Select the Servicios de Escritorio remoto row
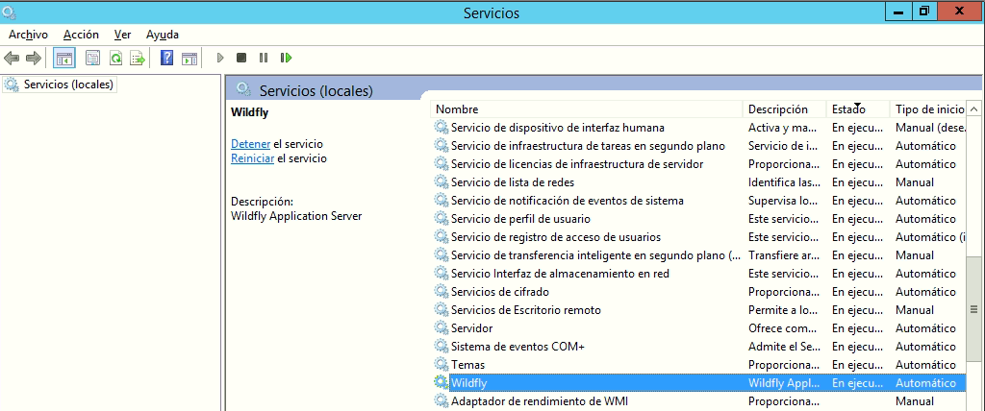Screen dimensions: 985x411 pos(699,310)
